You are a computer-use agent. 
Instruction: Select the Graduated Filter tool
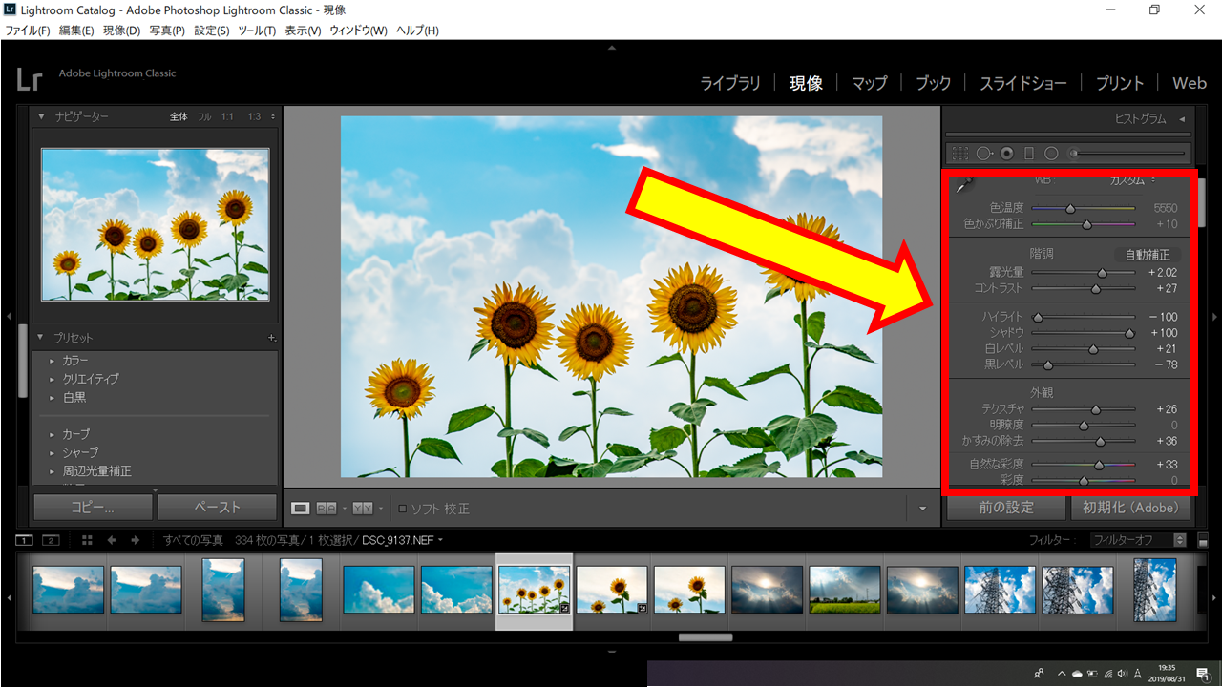pos(1029,153)
